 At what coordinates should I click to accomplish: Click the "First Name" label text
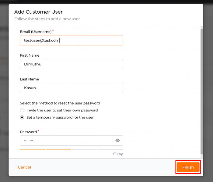[30, 55]
